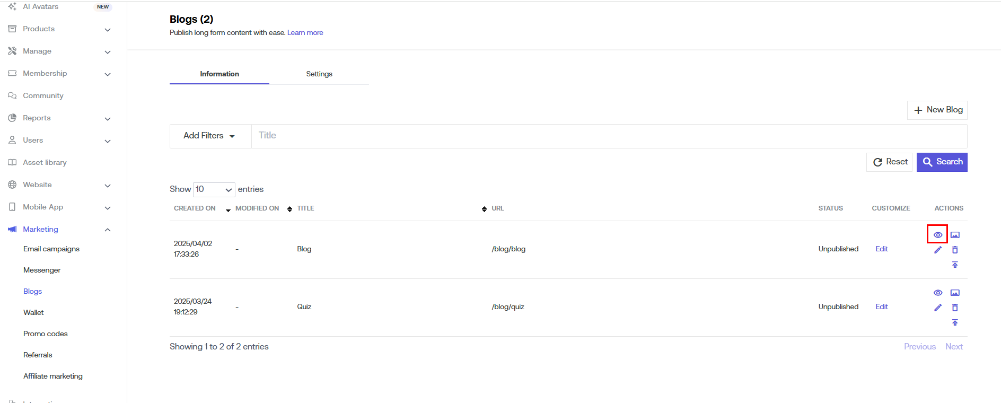Click the trash icon for Quiz row

[x=955, y=308]
